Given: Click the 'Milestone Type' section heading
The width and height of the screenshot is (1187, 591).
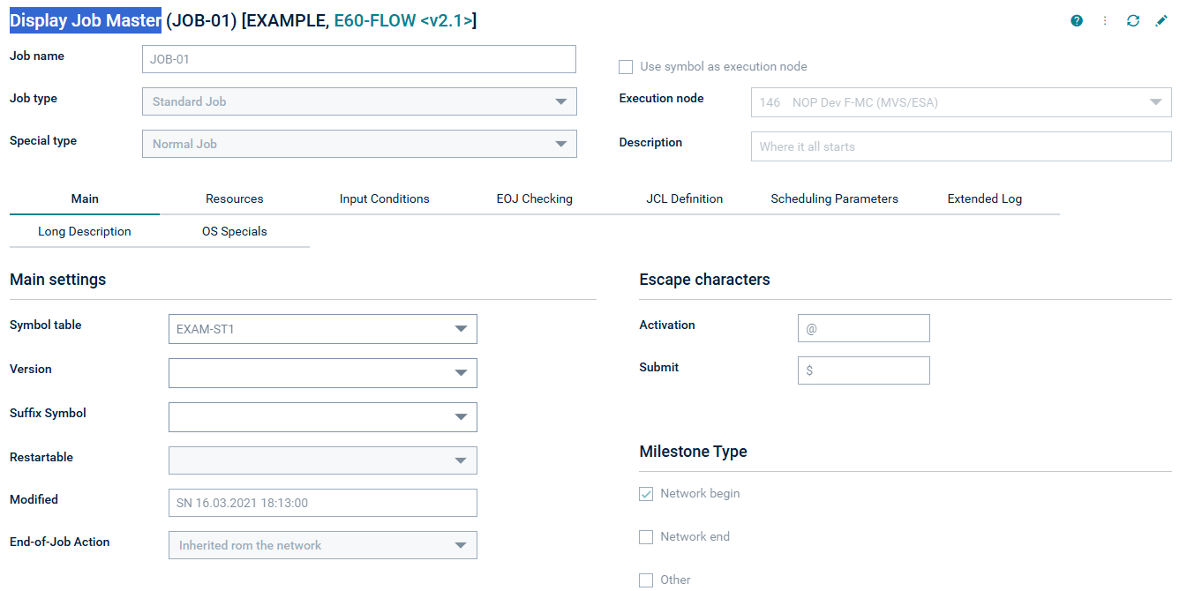Looking at the screenshot, I should (x=694, y=452).
